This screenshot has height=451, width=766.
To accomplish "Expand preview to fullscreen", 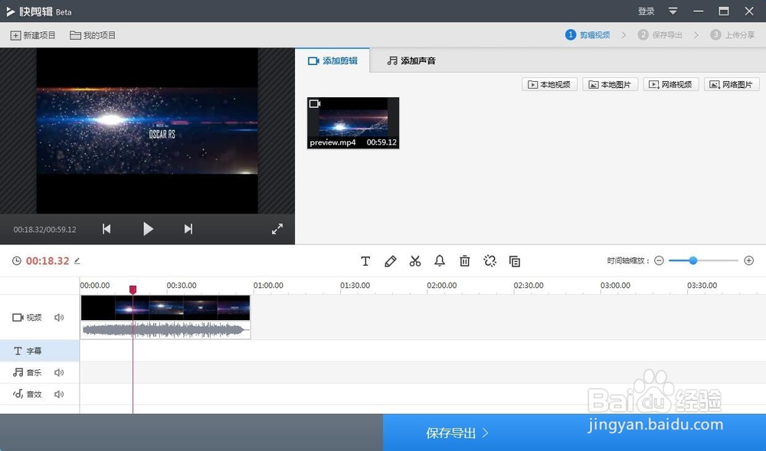I will (x=277, y=229).
